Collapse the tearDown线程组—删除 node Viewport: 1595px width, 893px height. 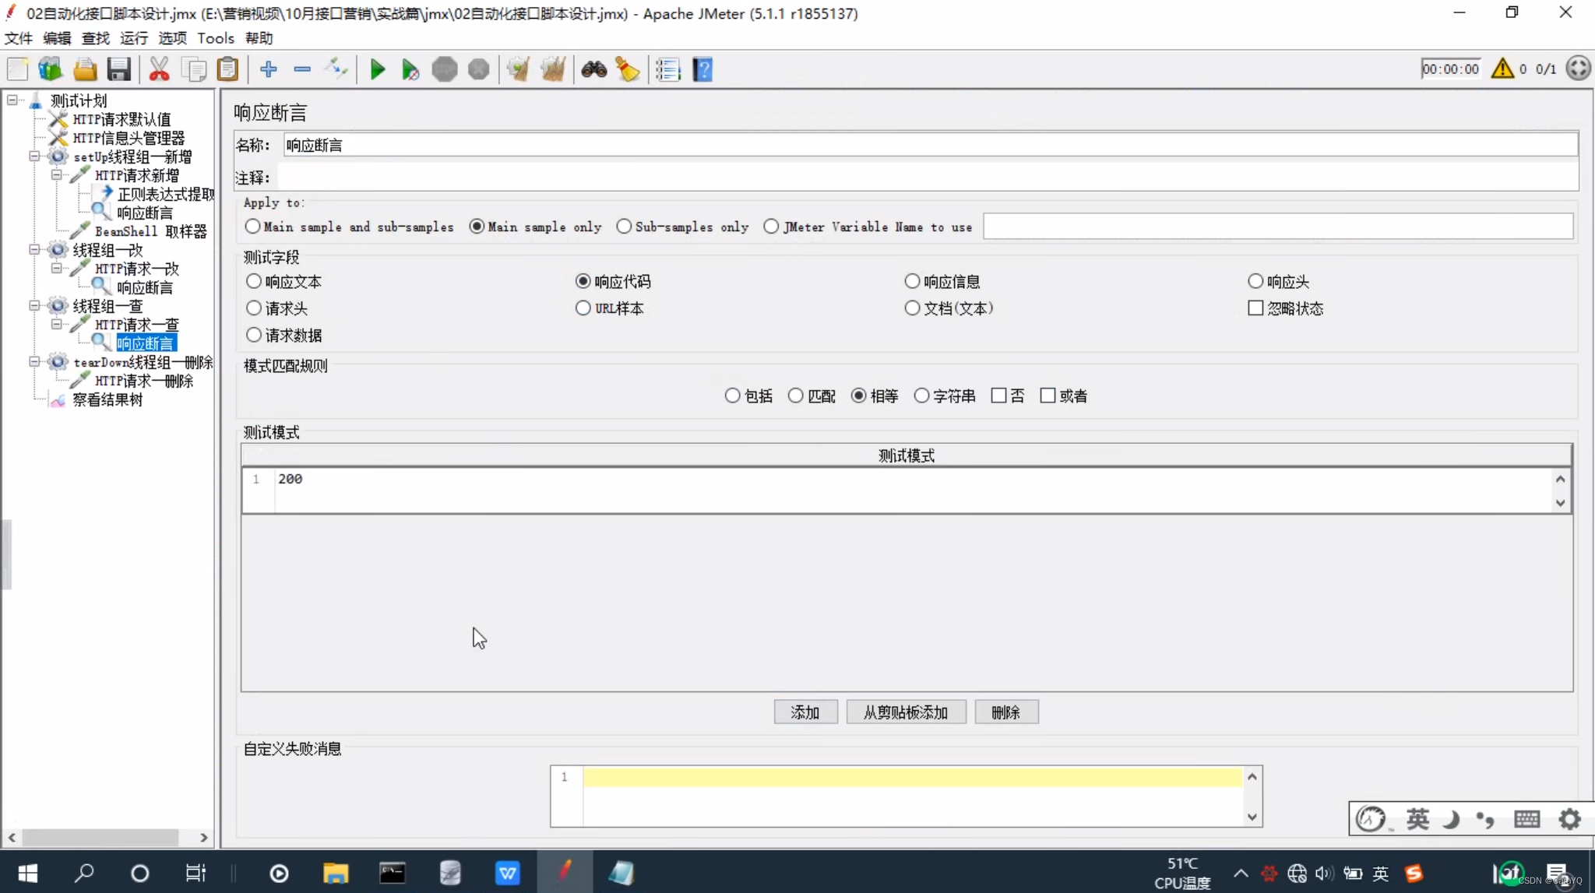point(34,361)
